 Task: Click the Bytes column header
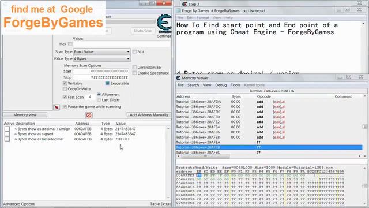click(236, 96)
